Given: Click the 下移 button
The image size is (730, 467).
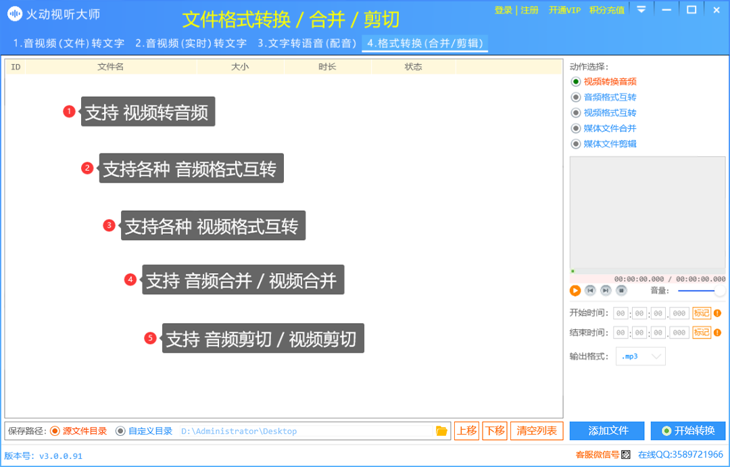Looking at the screenshot, I should coord(494,431).
